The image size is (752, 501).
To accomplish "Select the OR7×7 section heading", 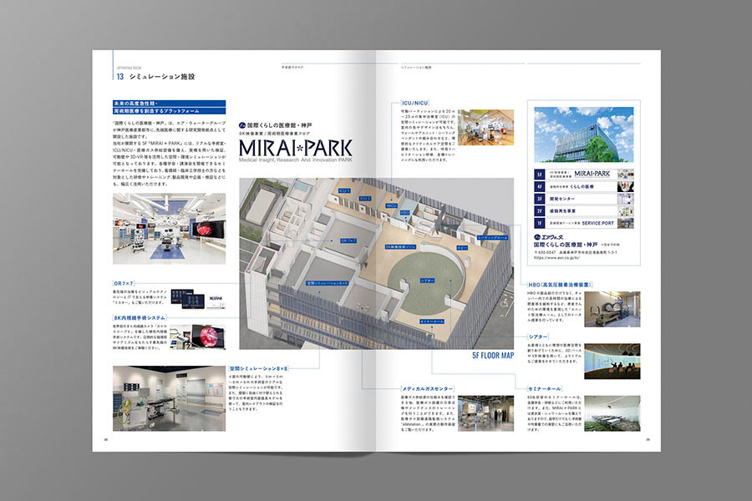I will 124,283.
